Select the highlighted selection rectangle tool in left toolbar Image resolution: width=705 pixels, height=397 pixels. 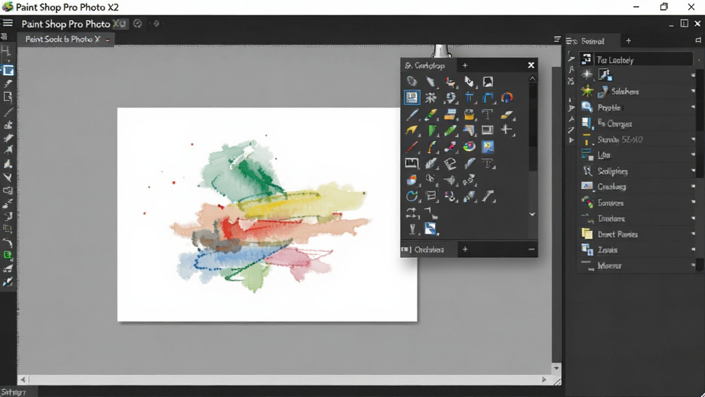[x=8, y=71]
